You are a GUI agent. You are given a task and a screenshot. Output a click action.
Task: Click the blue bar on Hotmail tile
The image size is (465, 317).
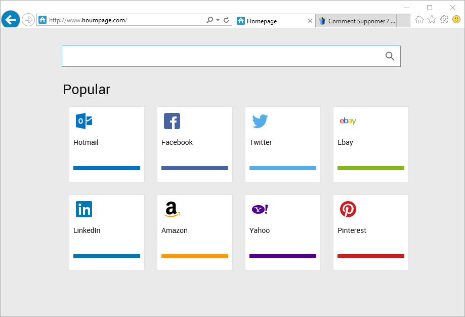click(x=107, y=168)
